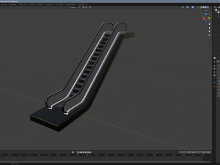
Task: Open the viewport shading options dropdown
Action: tap(210, 7)
